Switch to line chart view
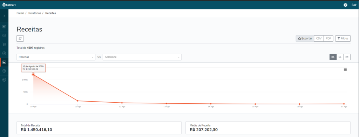 point(347,57)
